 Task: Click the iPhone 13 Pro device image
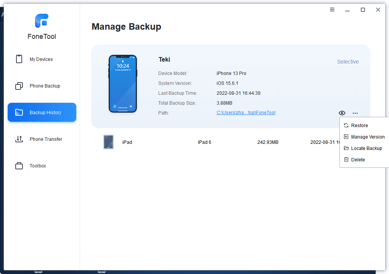click(123, 84)
